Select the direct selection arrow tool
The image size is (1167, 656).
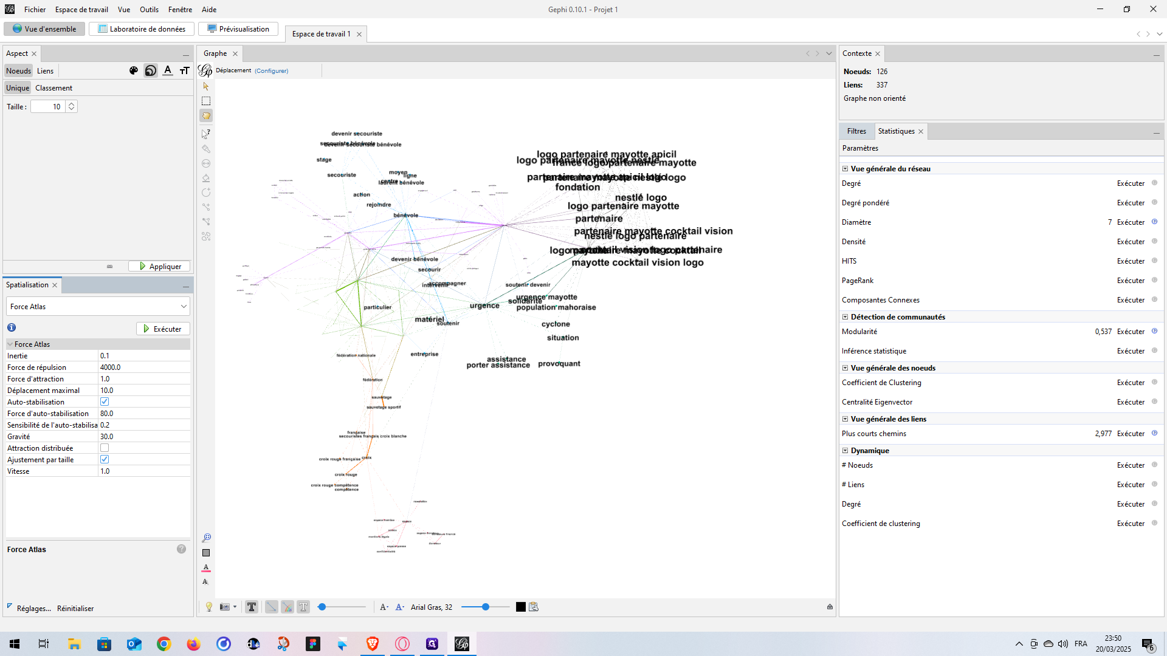pos(206,86)
